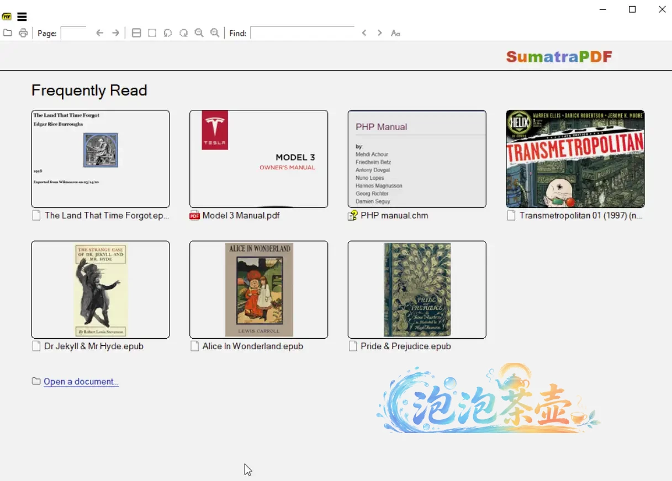Click 'Alice In Wonderland.epub' filename
Viewport: 672px width, 481px height.
[x=253, y=346]
